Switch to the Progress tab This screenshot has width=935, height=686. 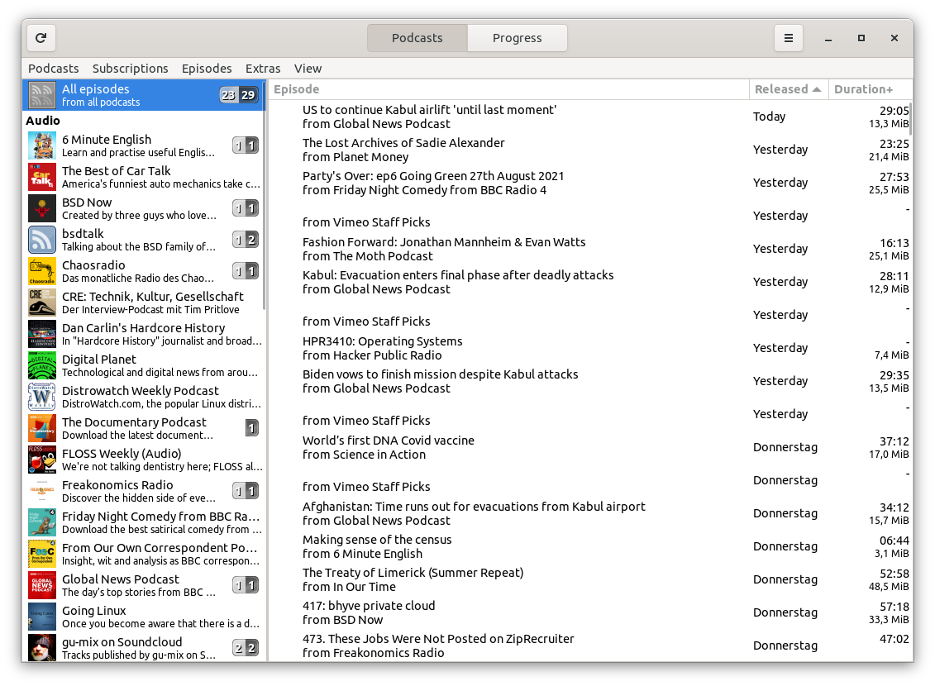coord(517,38)
